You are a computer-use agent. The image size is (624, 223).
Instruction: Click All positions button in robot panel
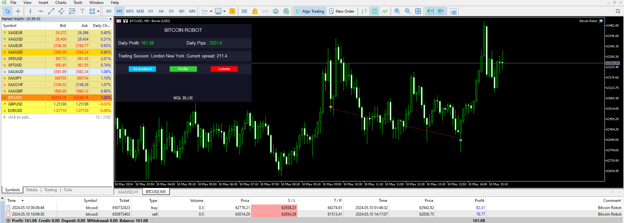click(x=142, y=69)
